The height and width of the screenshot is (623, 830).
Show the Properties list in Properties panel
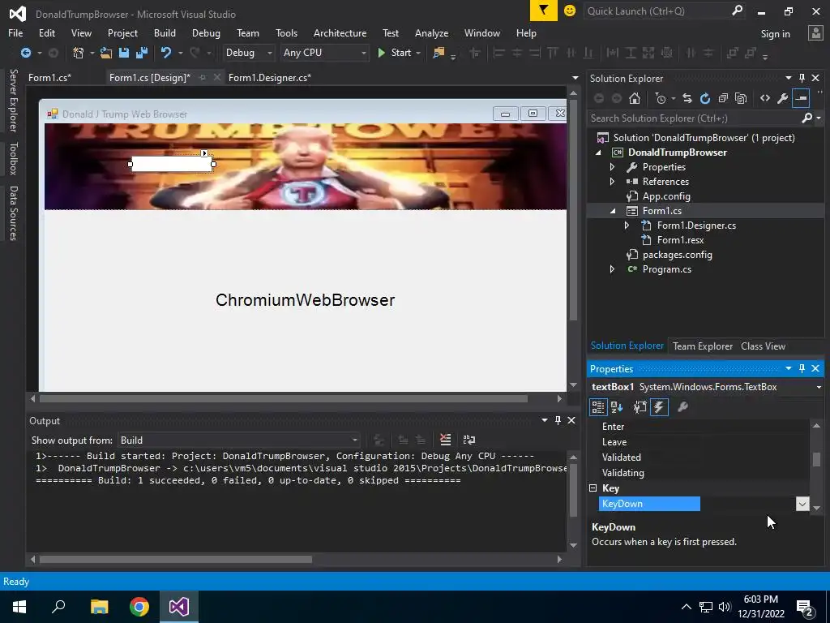tap(640, 407)
